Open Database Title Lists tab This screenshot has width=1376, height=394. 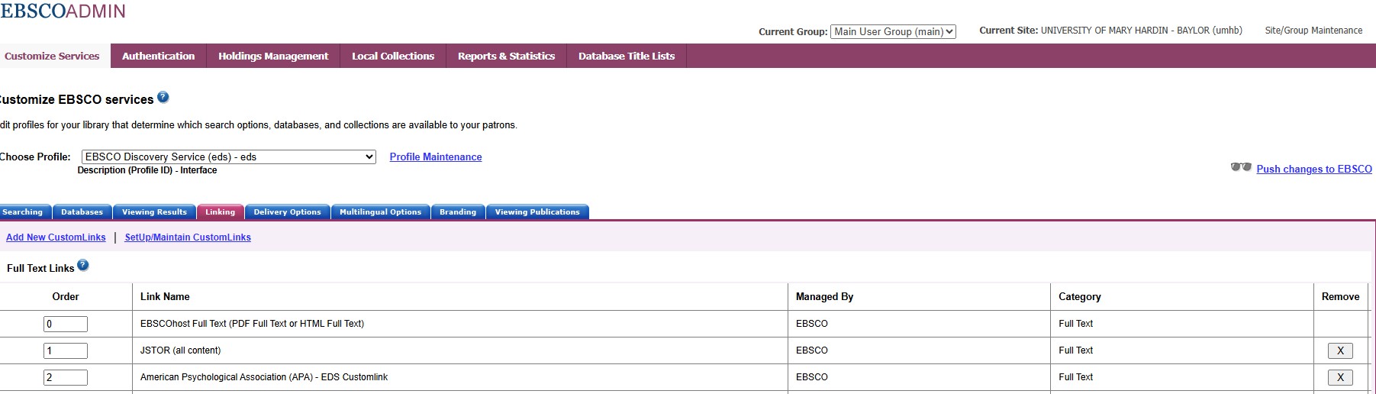627,56
